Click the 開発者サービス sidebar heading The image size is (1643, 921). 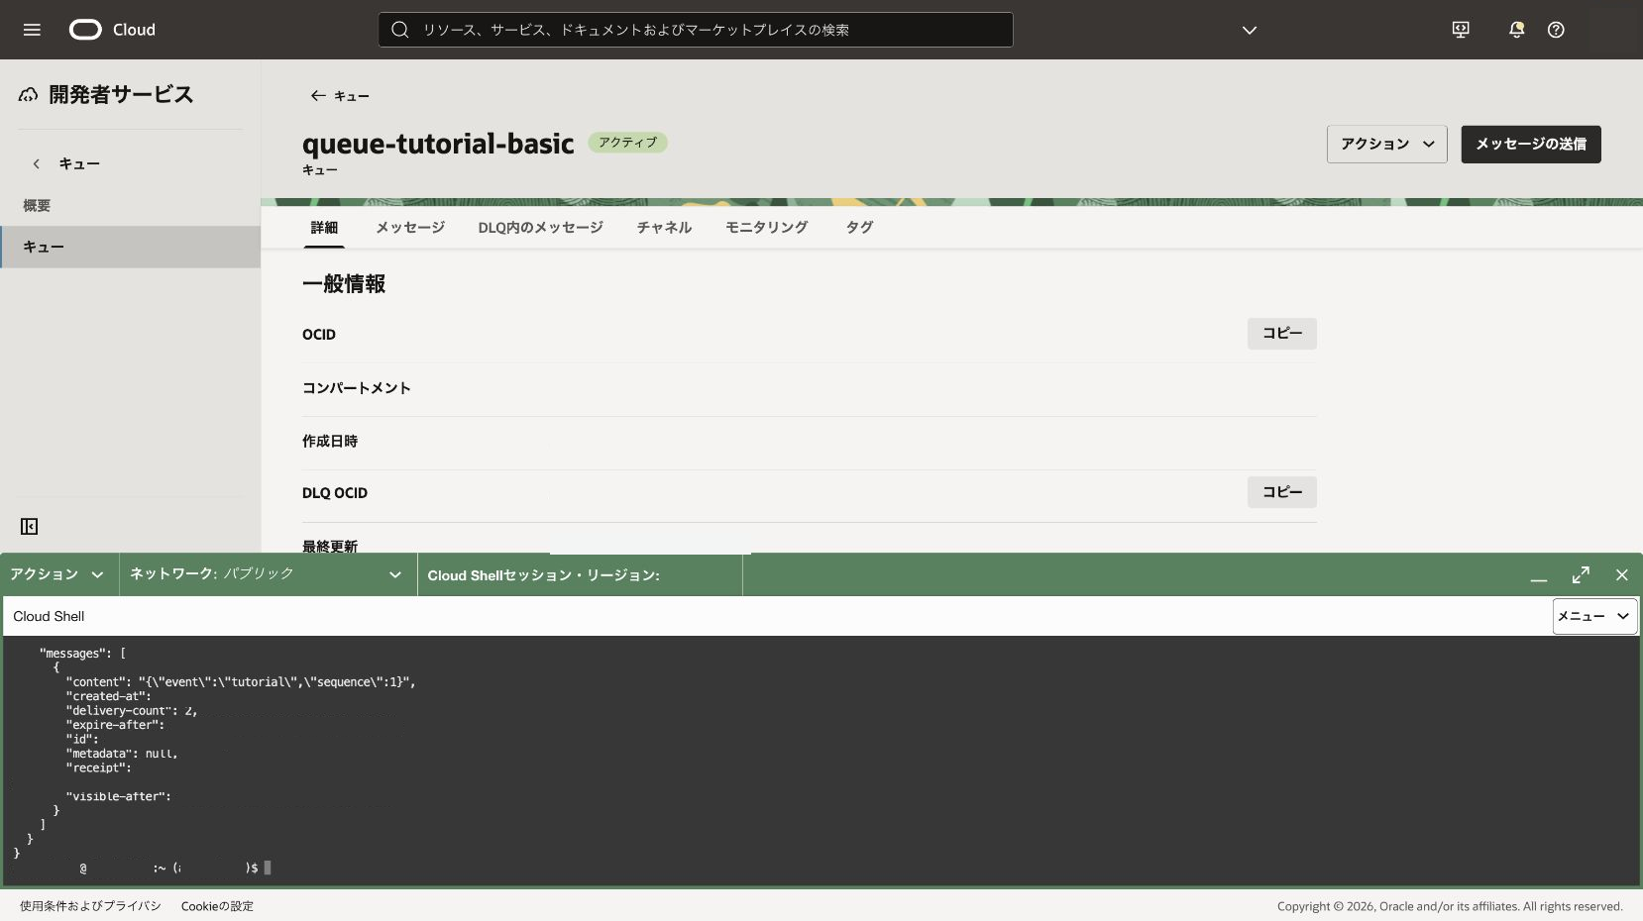[121, 94]
